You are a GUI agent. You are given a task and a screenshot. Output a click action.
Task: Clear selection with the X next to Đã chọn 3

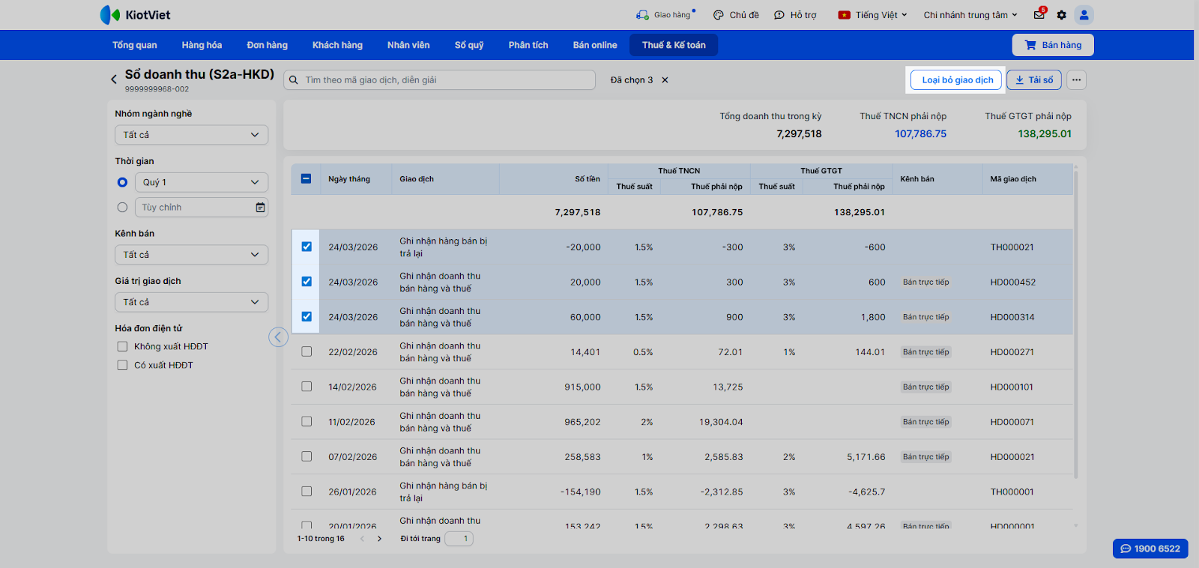pyautogui.click(x=665, y=80)
